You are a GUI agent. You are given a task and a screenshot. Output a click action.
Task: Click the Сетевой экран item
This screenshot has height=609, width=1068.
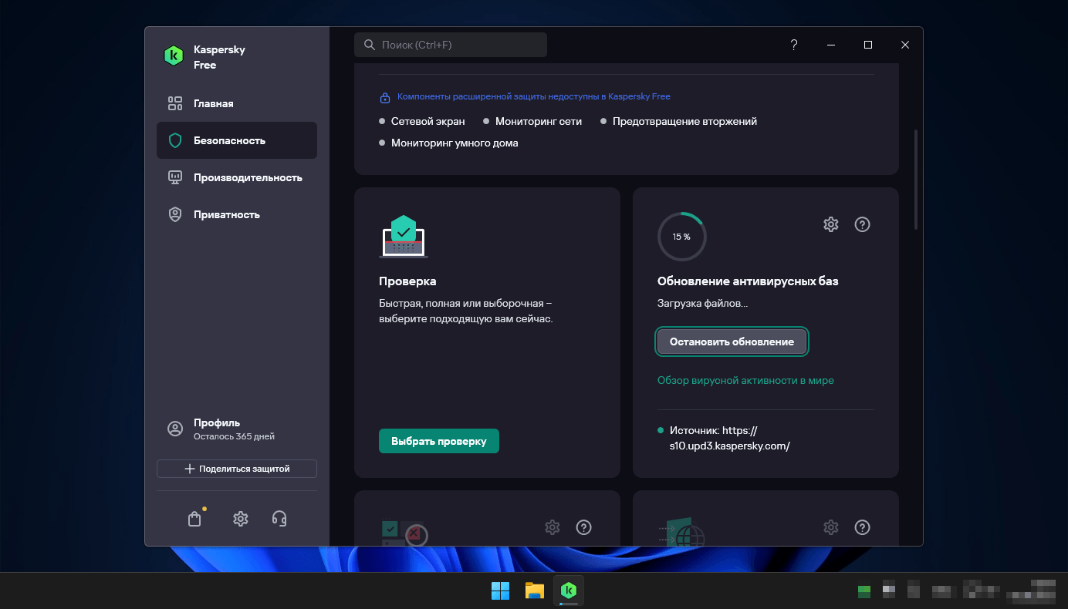(428, 121)
